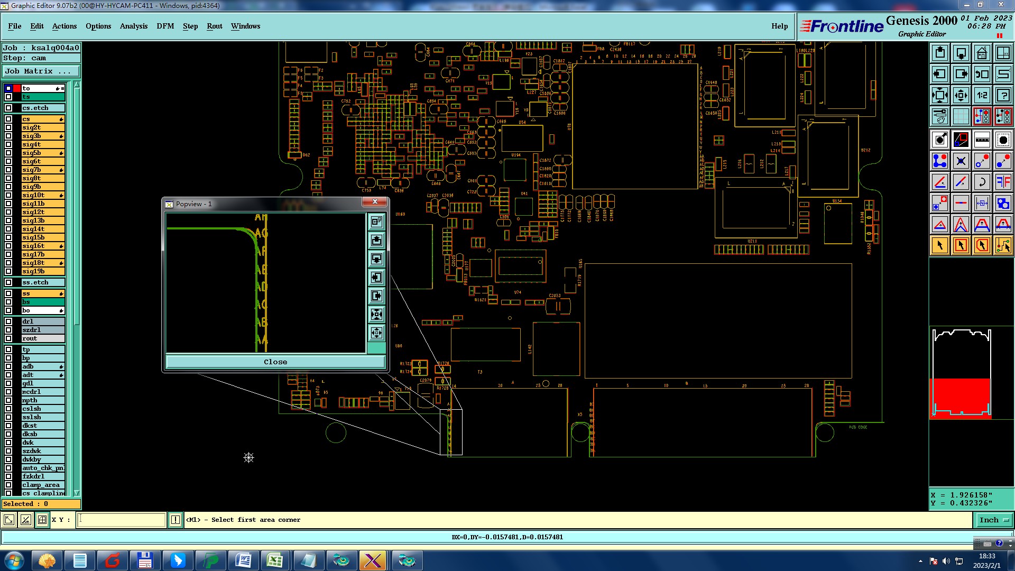Open the Analysis menu
The width and height of the screenshot is (1015, 571).
(x=133, y=26)
